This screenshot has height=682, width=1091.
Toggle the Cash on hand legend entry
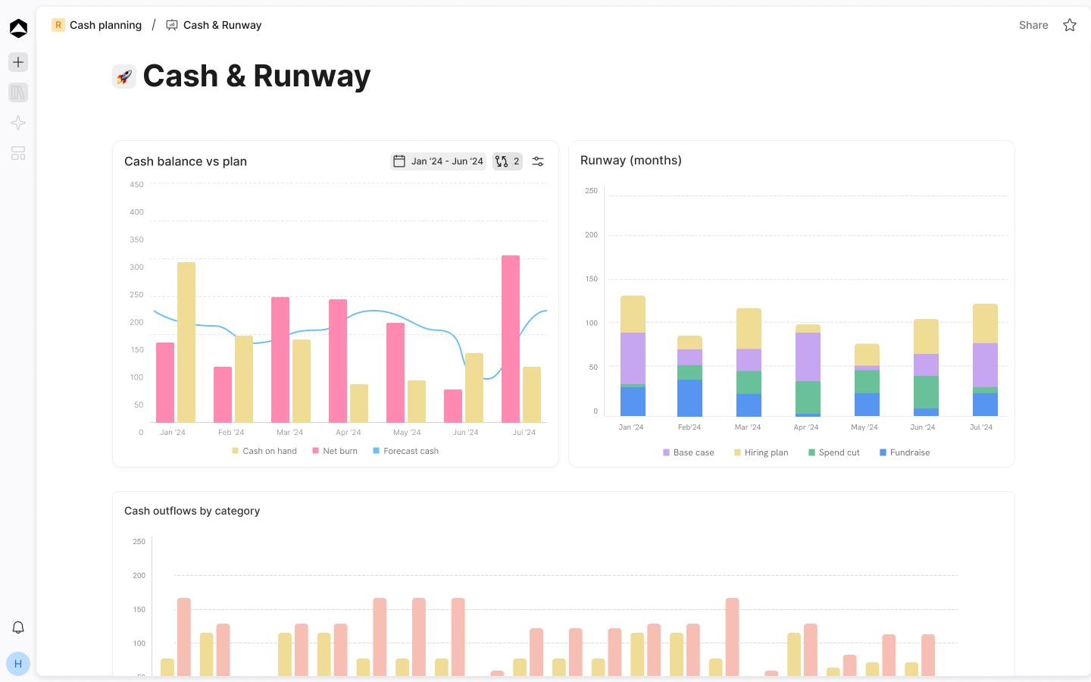coord(264,451)
